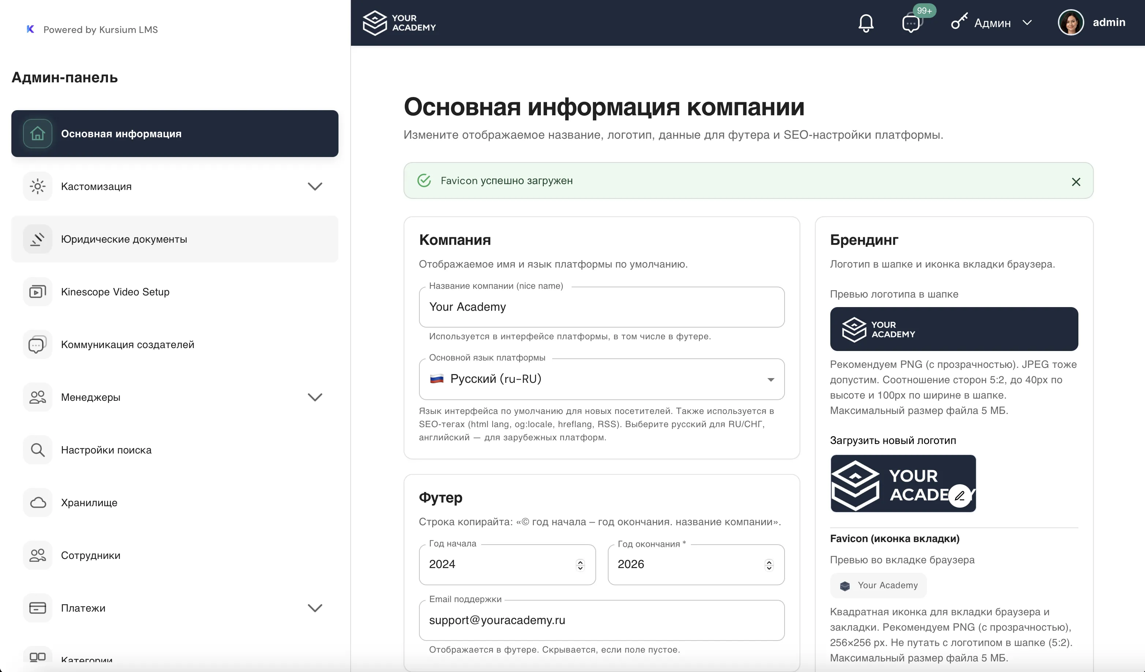Image resolution: width=1145 pixels, height=672 pixels.
Task: Focus the Год начала field
Action: pyautogui.click(x=507, y=564)
